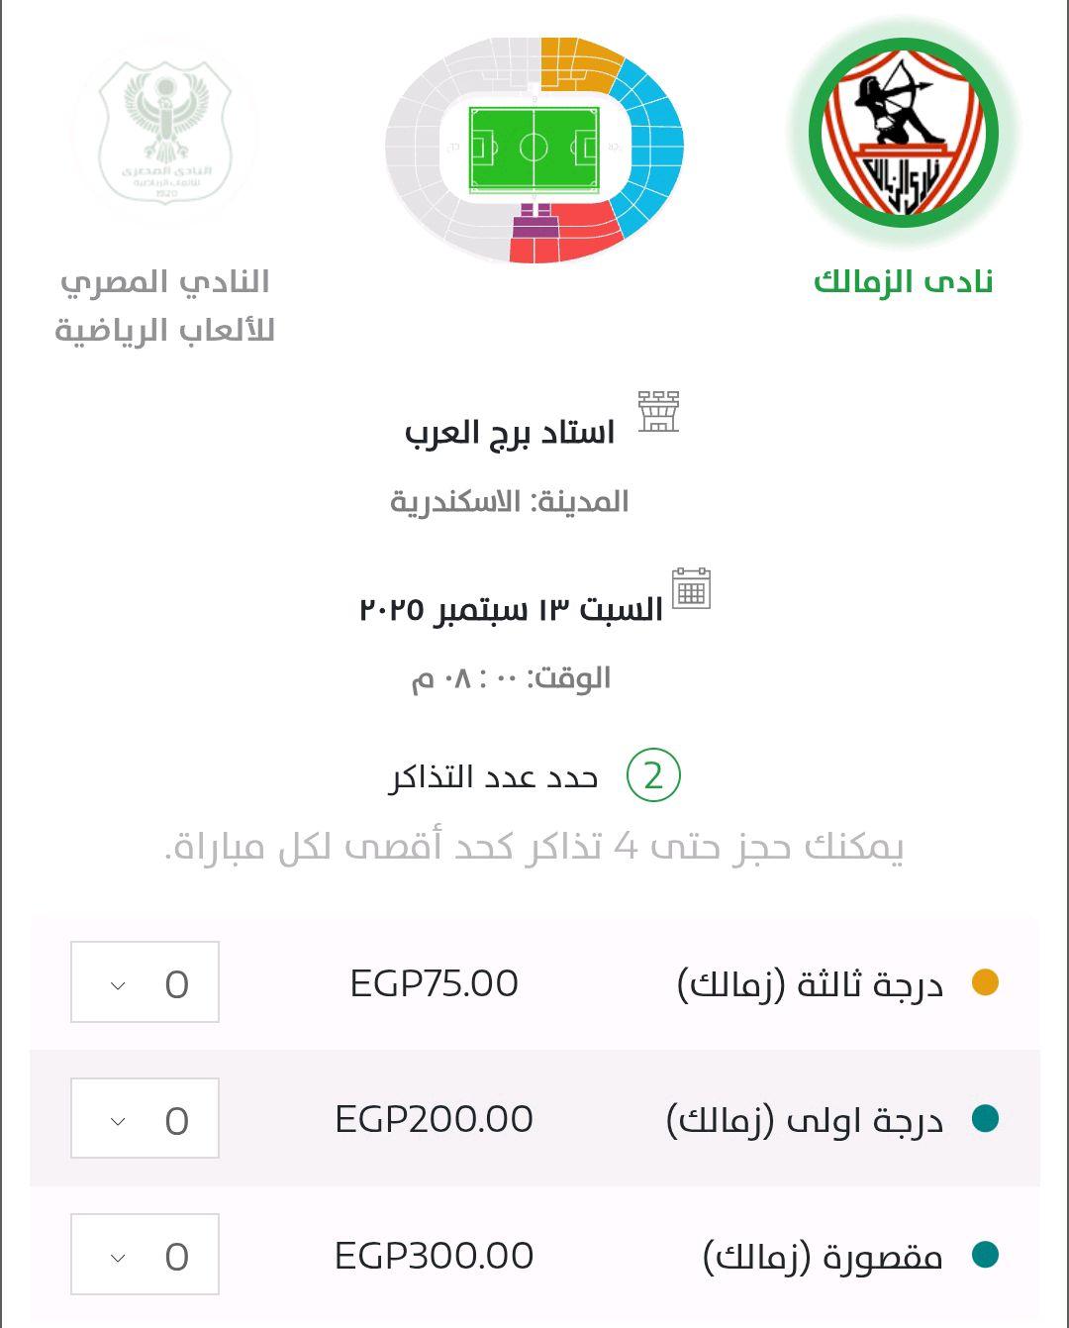Click the green football pitch in stadium map
Viewport: 1069px width, 1328px height.
click(x=534, y=149)
